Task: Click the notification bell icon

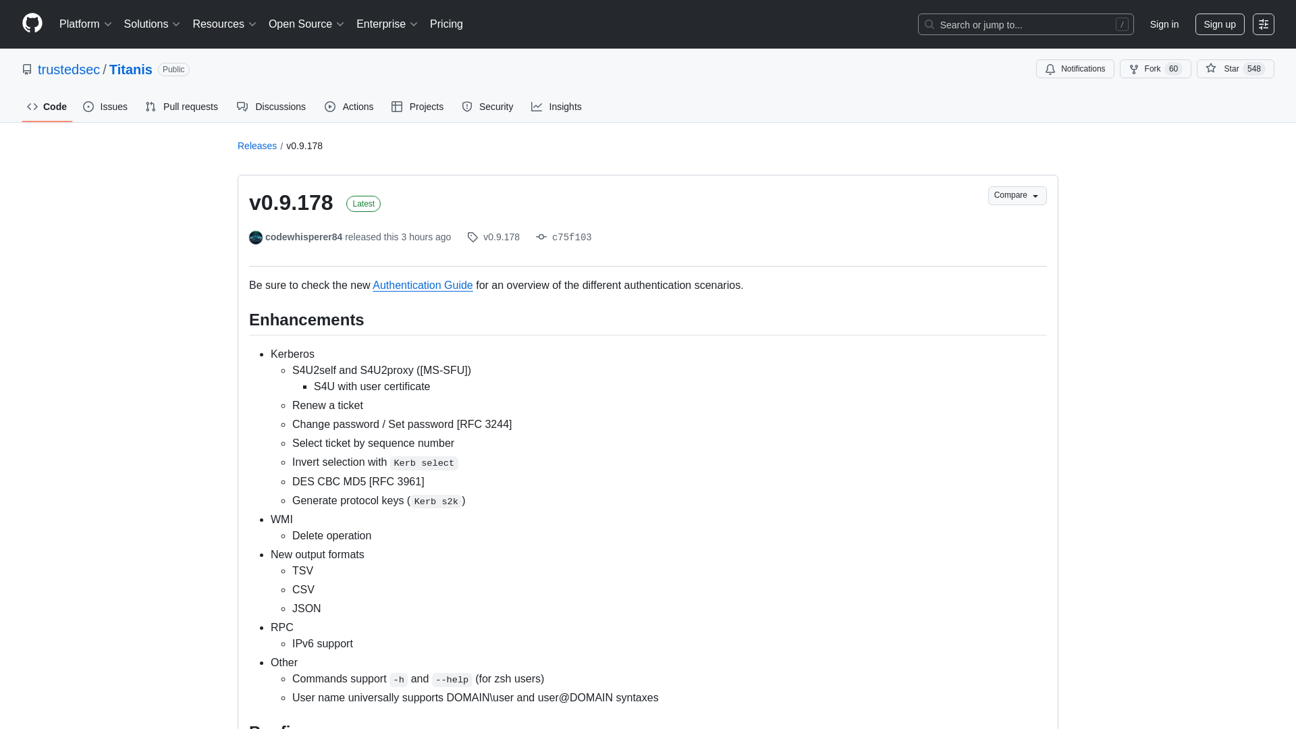Action: [x=1051, y=69]
